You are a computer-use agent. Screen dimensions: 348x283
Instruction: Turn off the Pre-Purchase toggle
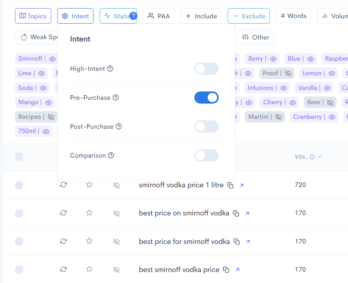point(206,98)
